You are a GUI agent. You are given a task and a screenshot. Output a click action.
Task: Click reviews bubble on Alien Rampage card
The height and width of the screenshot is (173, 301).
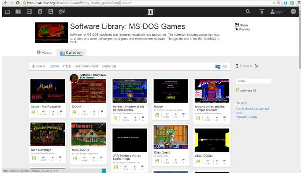pos(60,157)
